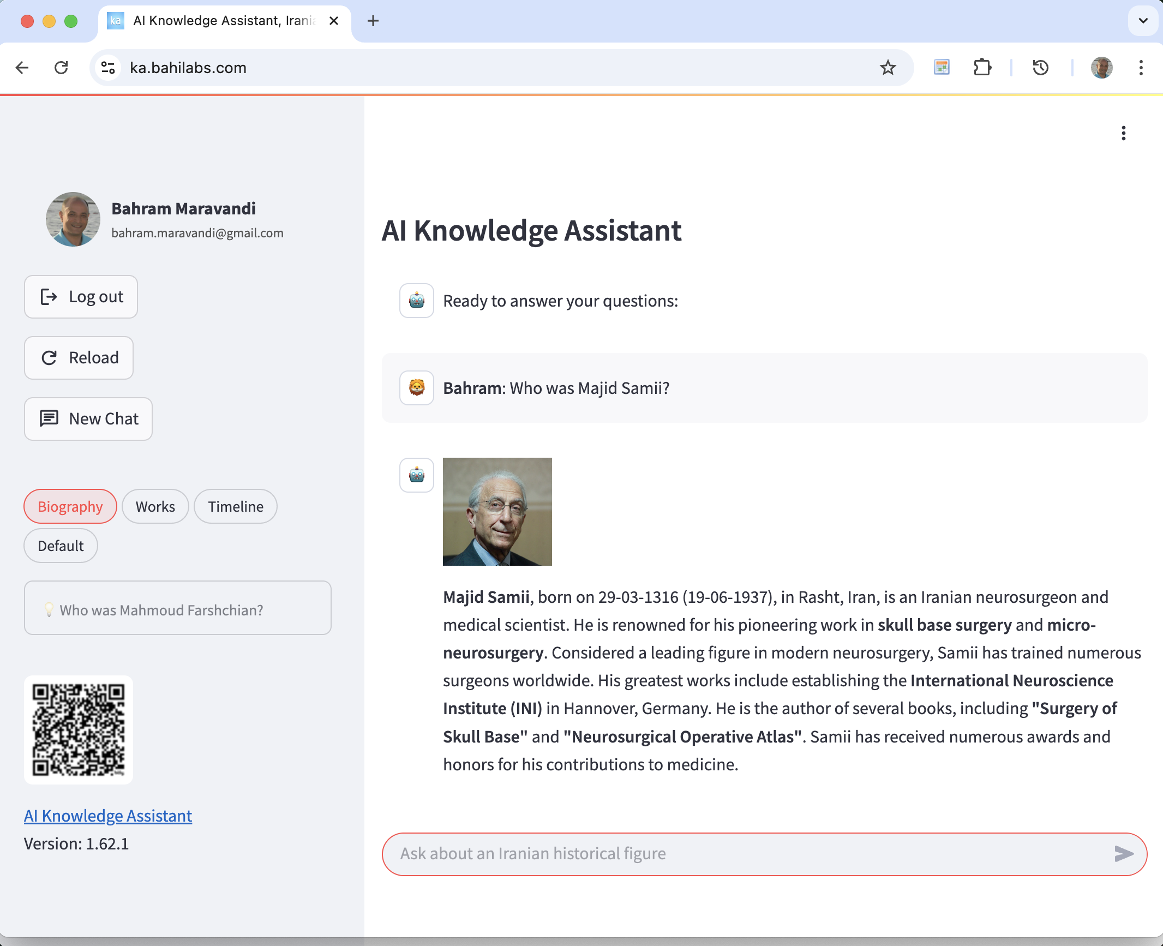Select the Biography mode pill
Viewport: 1163px width, 946px height.
pyautogui.click(x=70, y=506)
